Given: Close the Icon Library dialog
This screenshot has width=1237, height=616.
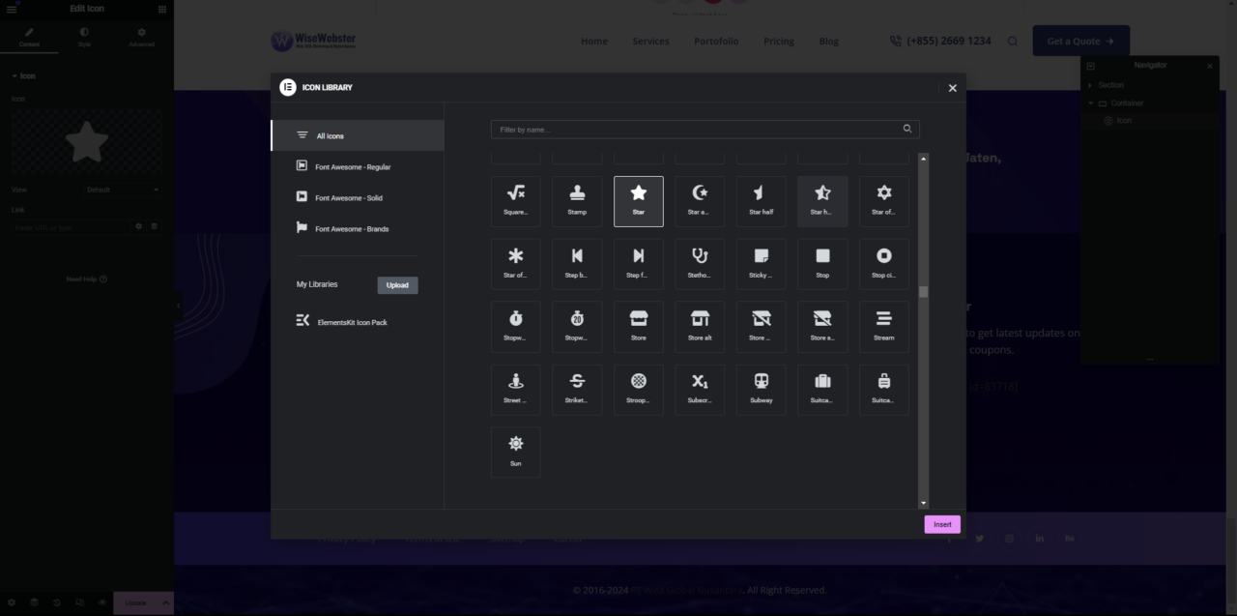Looking at the screenshot, I should 952,88.
